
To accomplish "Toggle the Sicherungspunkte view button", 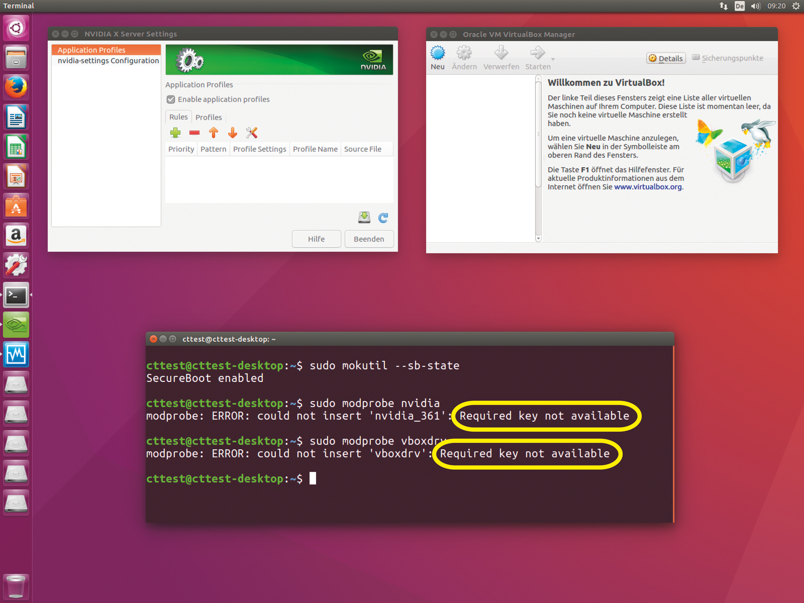I will [727, 58].
